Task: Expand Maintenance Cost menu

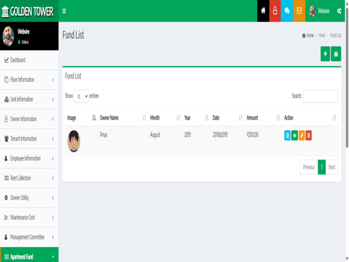Action: tap(29, 217)
